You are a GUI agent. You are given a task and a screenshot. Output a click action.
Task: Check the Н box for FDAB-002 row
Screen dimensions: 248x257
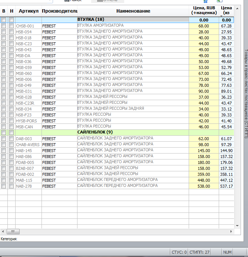click(11, 174)
